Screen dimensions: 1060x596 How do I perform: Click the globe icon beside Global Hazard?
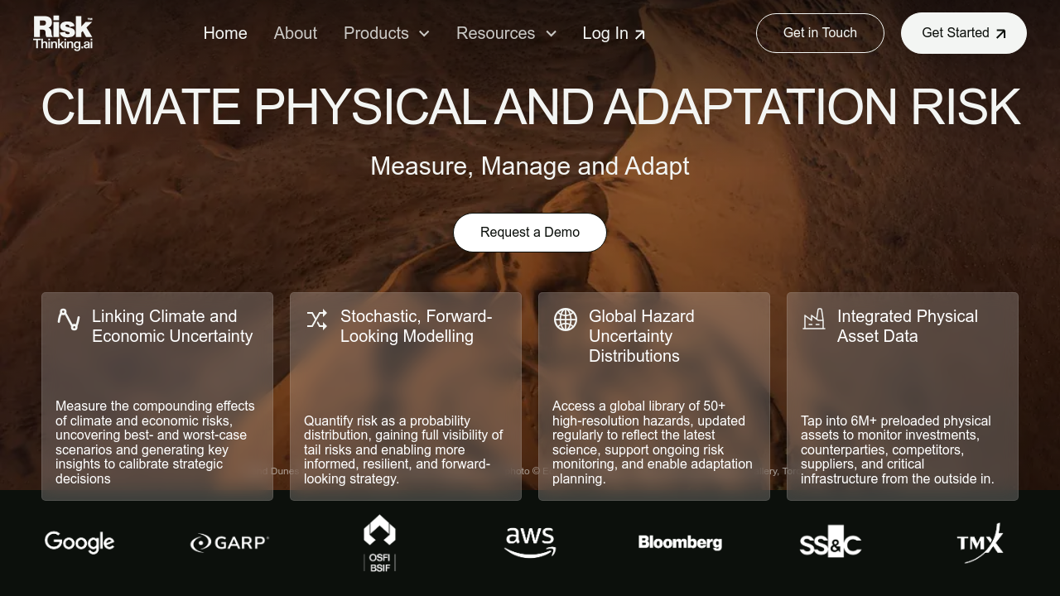coord(566,320)
